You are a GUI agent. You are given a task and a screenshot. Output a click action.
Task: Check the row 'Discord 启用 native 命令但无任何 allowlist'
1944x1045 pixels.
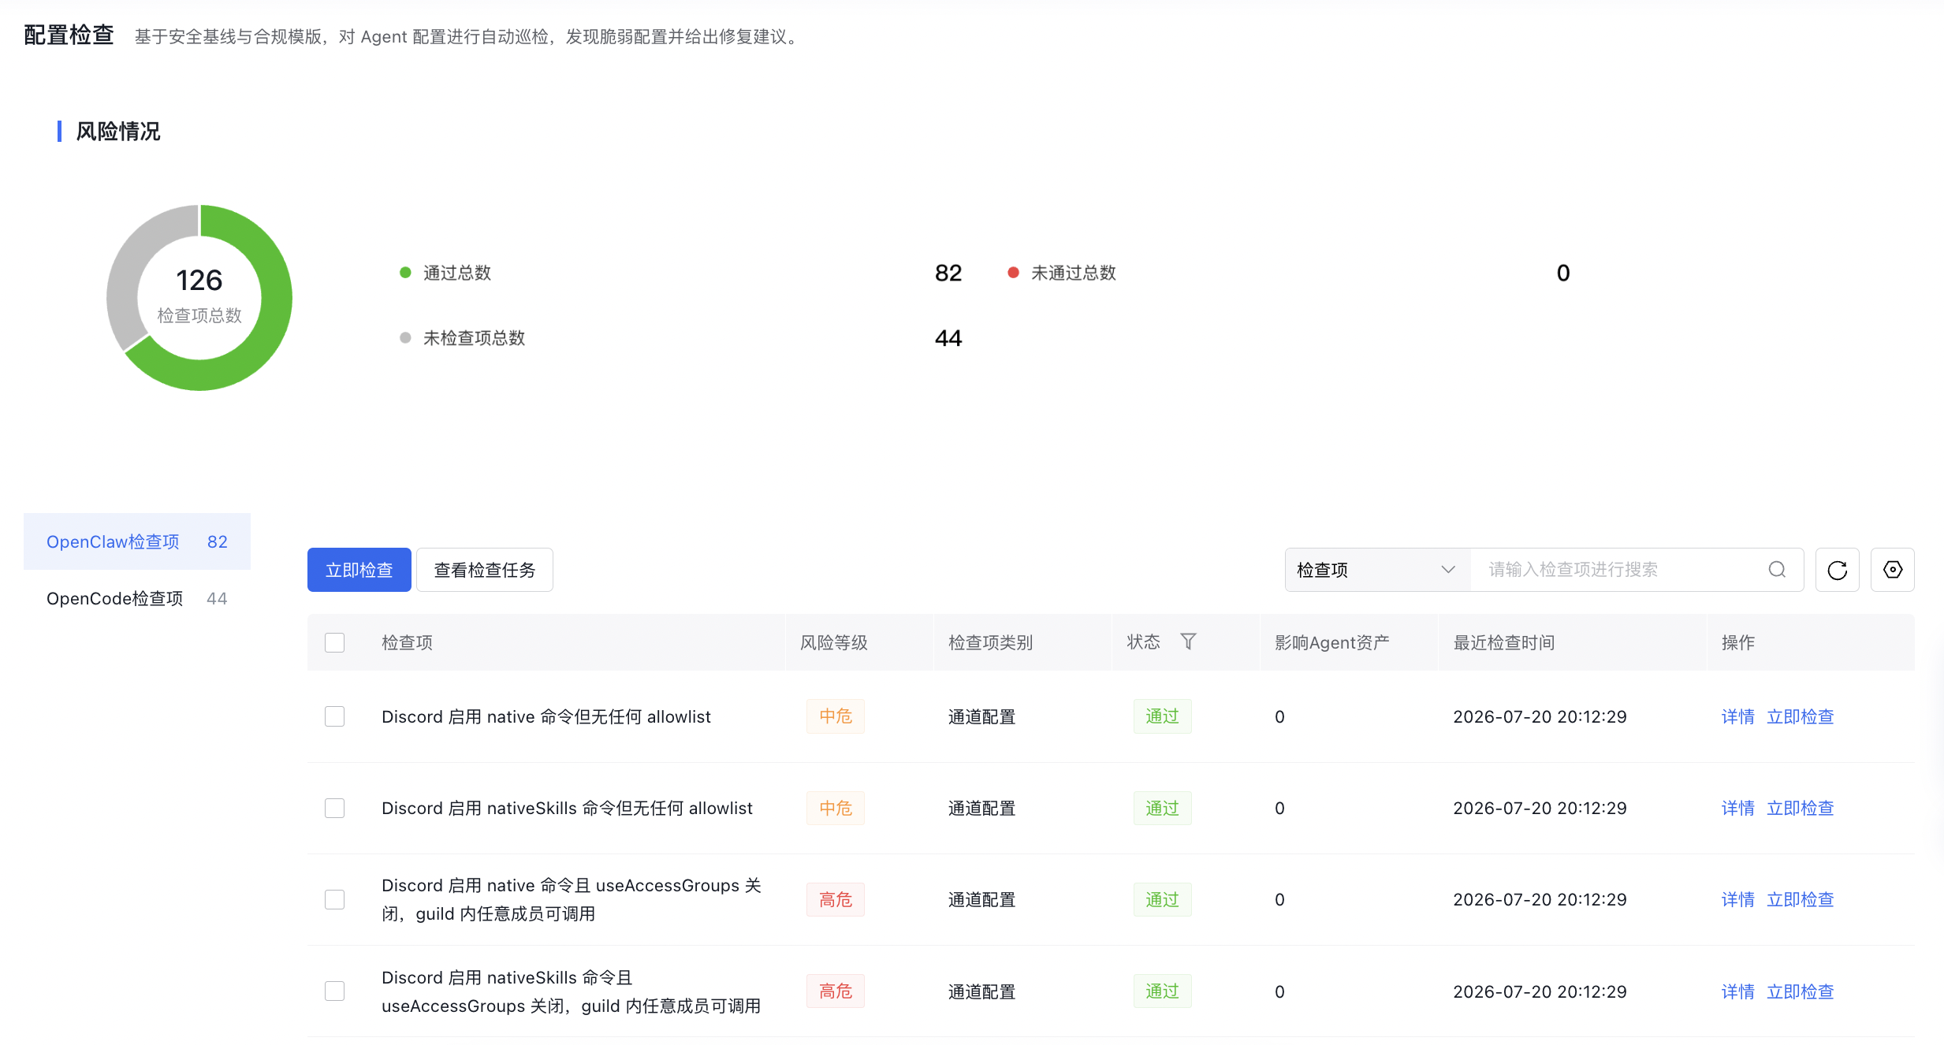tap(335, 716)
